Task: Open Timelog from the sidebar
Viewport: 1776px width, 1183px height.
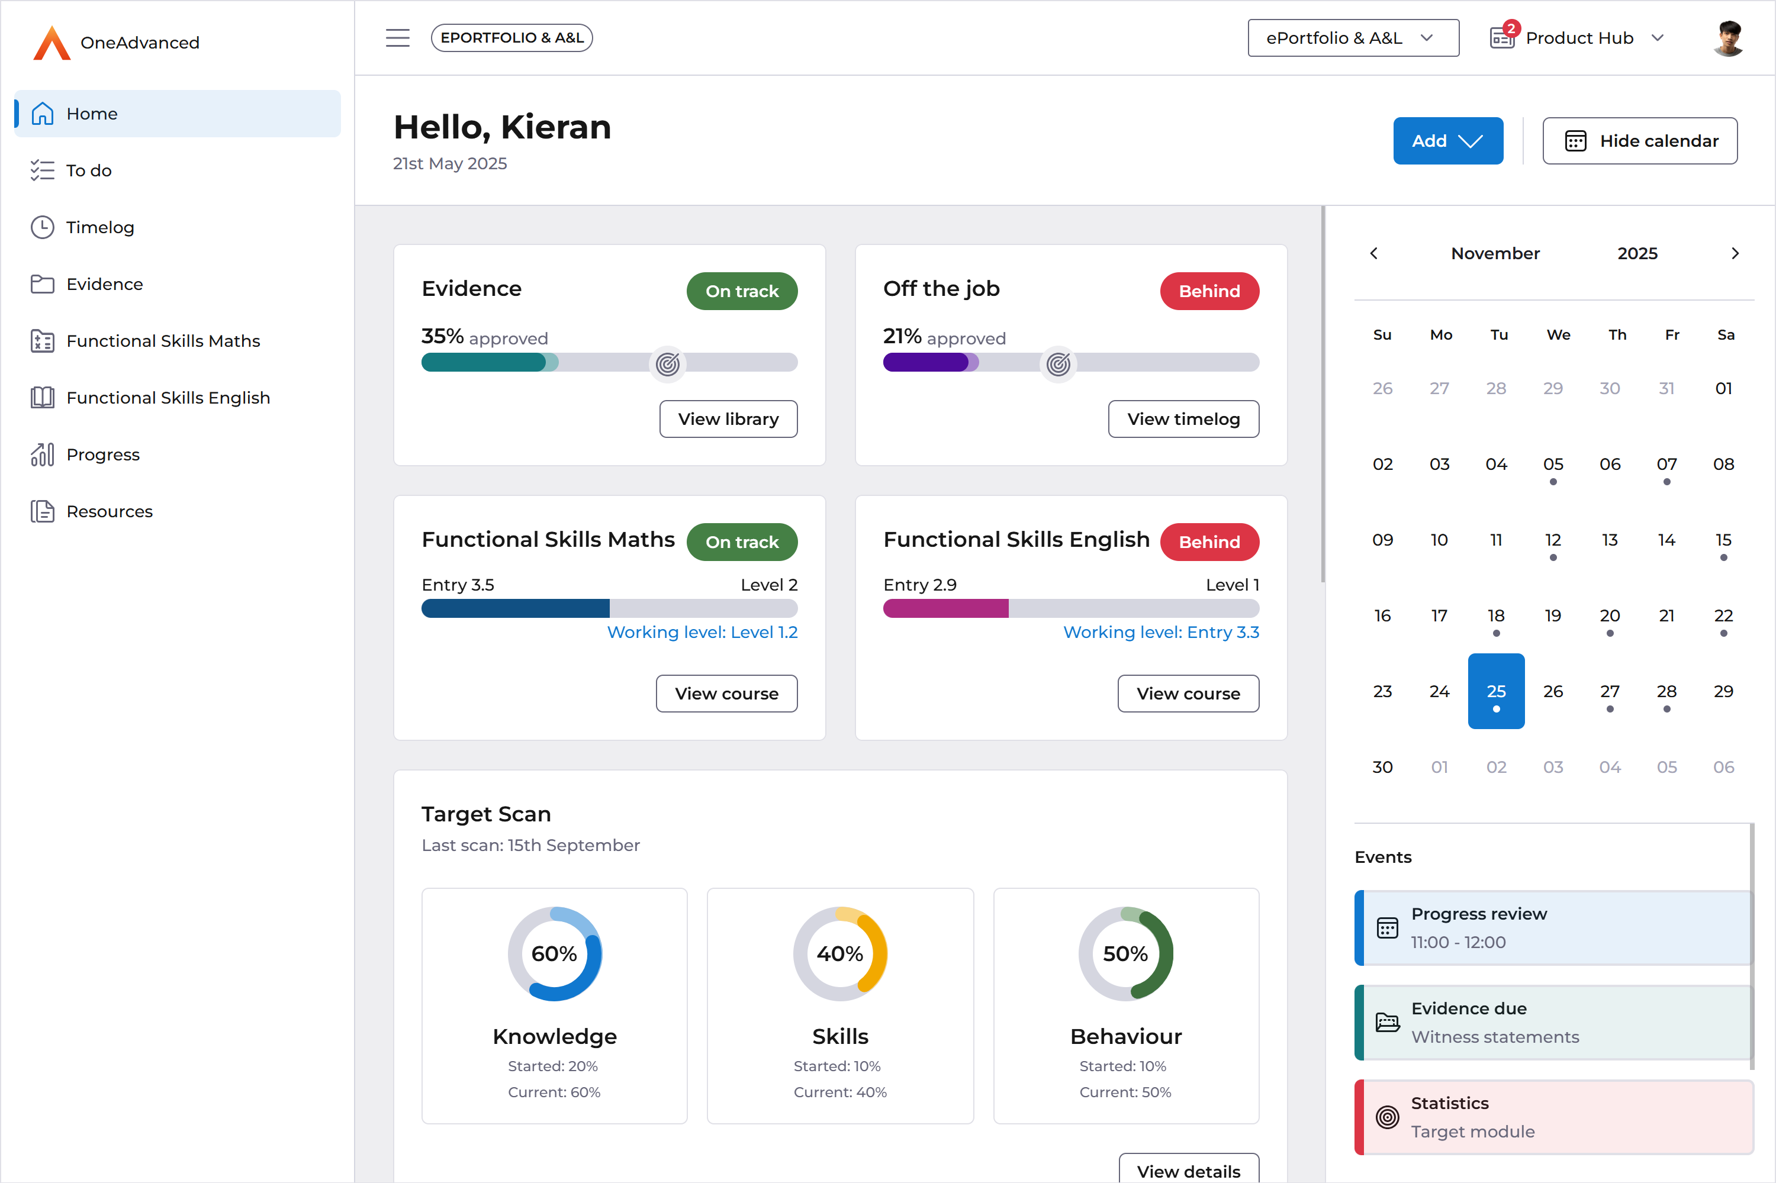Action: [x=99, y=227]
